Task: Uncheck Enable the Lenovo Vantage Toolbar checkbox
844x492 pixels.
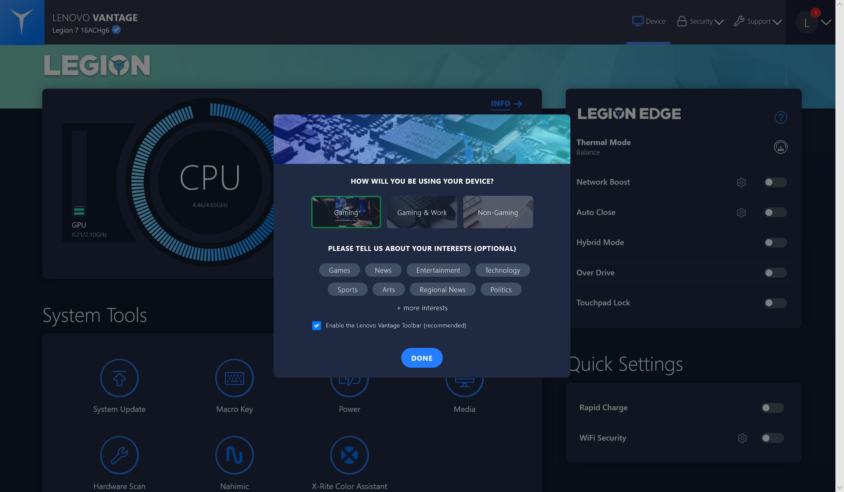Action: pyautogui.click(x=316, y=325)
